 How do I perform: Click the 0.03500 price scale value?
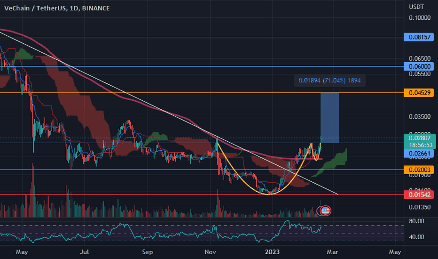tap(420, 116)
